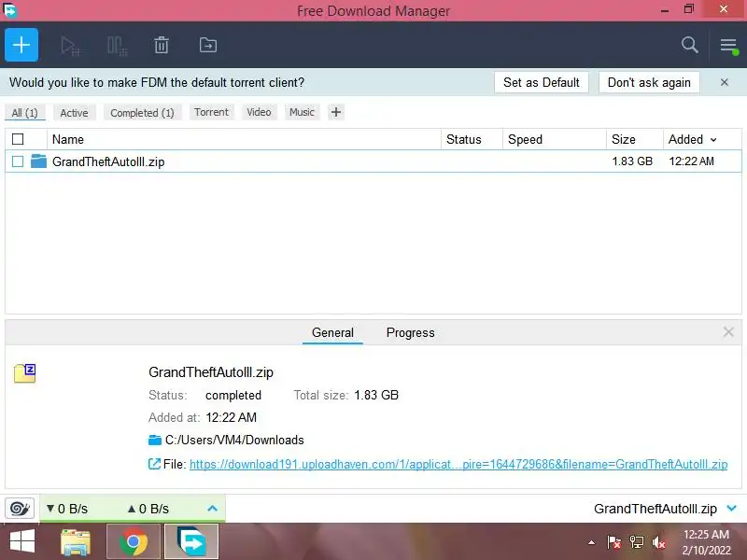Click the Don't ask again button
The height and width of the screenshot is (560, 747).
click(x=649, y=82)
